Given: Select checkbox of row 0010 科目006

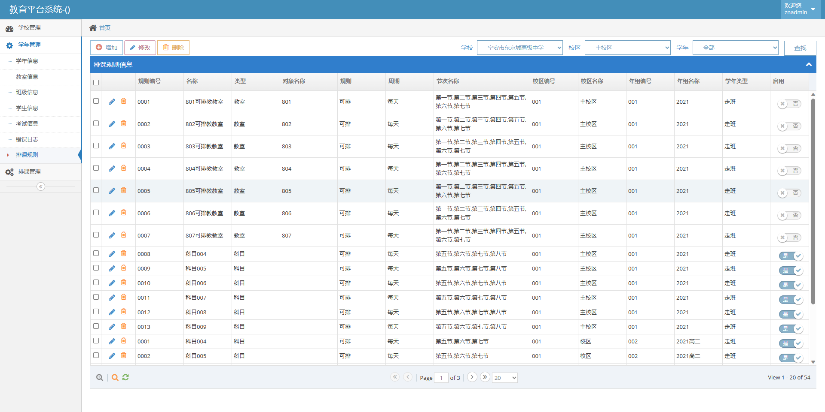Looking at the screenshot, I should [x=96, y=283].
